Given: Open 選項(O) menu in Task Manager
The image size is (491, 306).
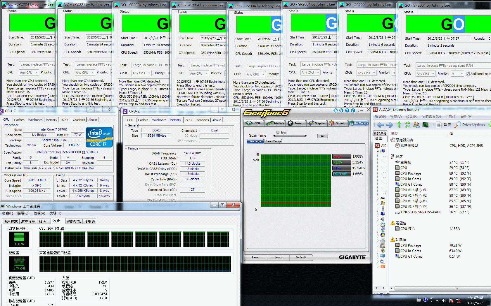Looking at the screenshot, I should (x=23, y=213).
